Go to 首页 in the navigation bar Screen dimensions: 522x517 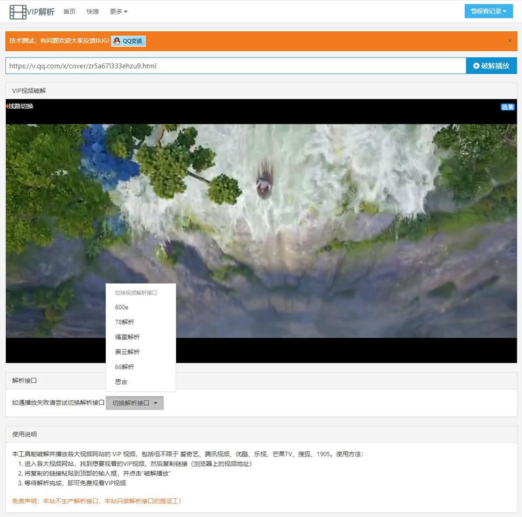[70, 11]
